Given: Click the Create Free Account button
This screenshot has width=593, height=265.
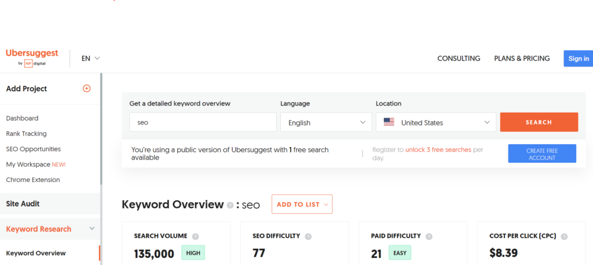Looking at the screenshot, I should 542,154.
